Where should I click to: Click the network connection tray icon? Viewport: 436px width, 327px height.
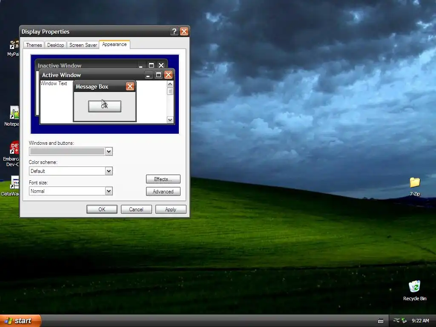click(396, 321)
